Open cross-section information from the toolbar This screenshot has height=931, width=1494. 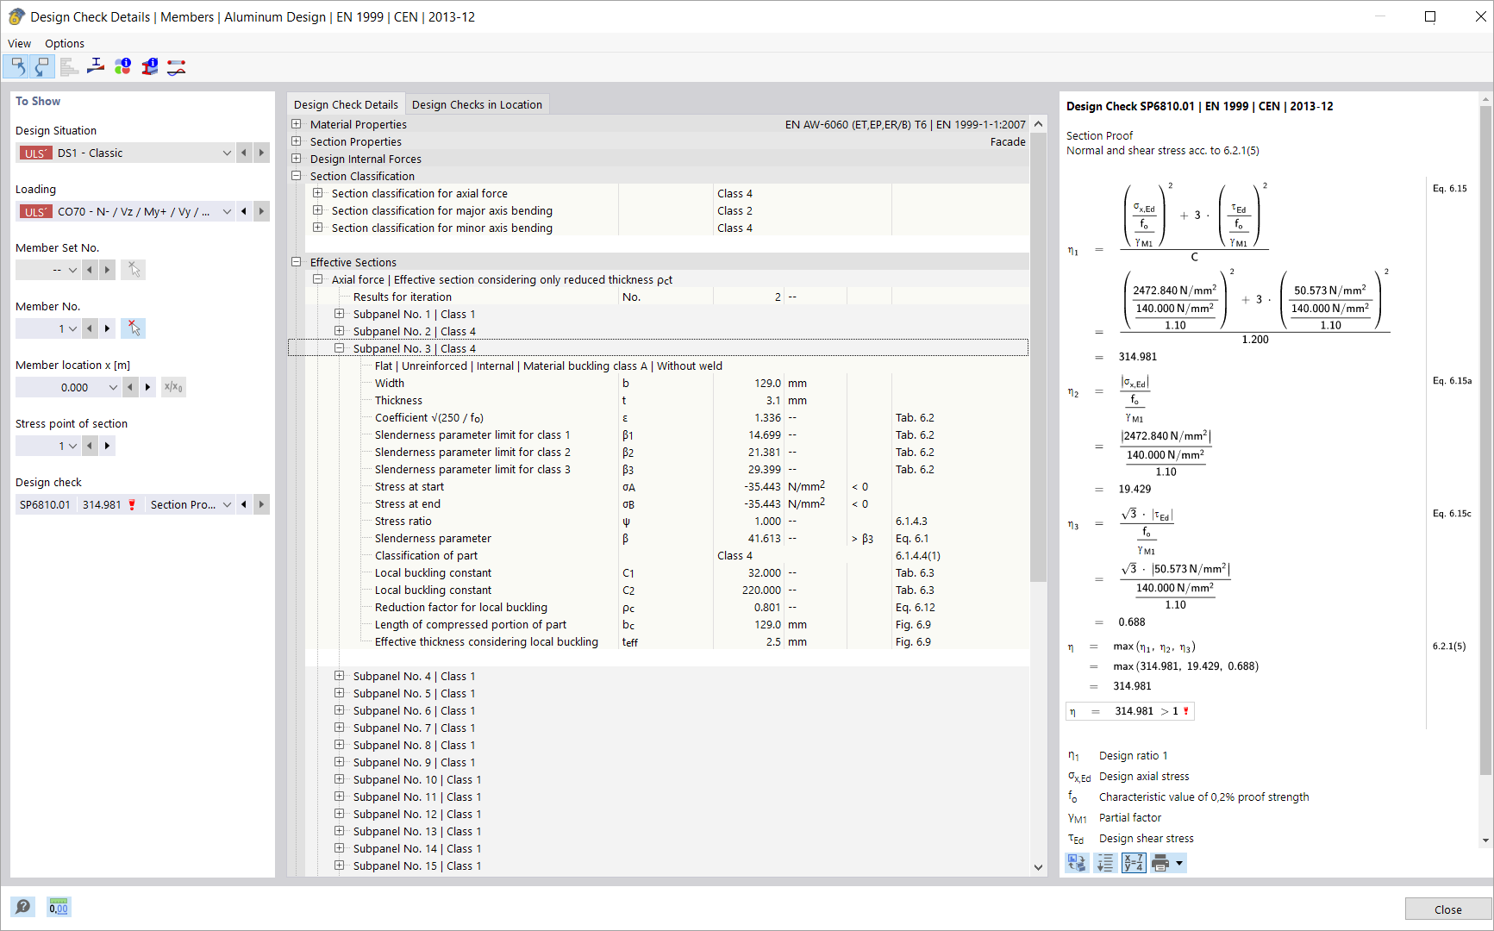[150, 66]
